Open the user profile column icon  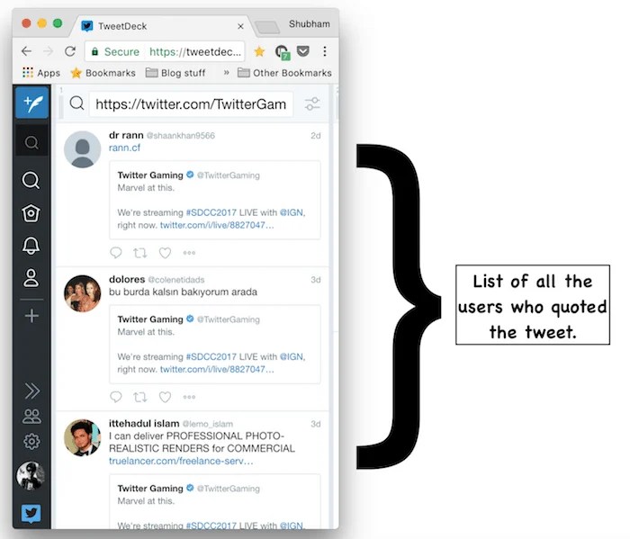[x=31, y=278]
